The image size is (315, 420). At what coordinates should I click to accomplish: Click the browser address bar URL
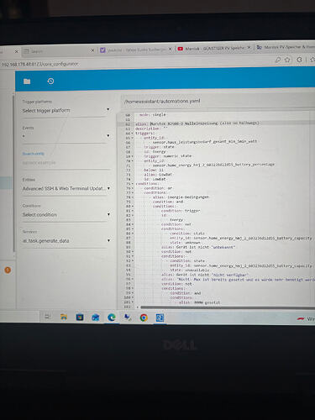[40, 65]
